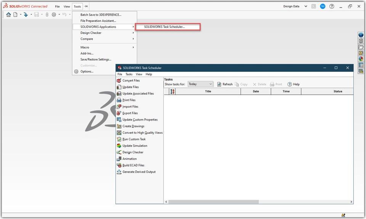Open the Appearances color ball tab
This screenshot has width=366, height=219.
pos(361,59)
